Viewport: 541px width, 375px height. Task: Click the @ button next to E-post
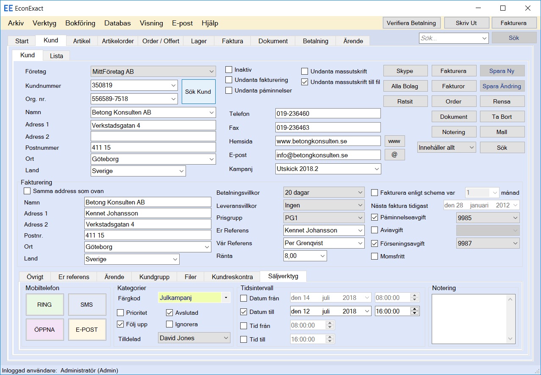[394, 155]
